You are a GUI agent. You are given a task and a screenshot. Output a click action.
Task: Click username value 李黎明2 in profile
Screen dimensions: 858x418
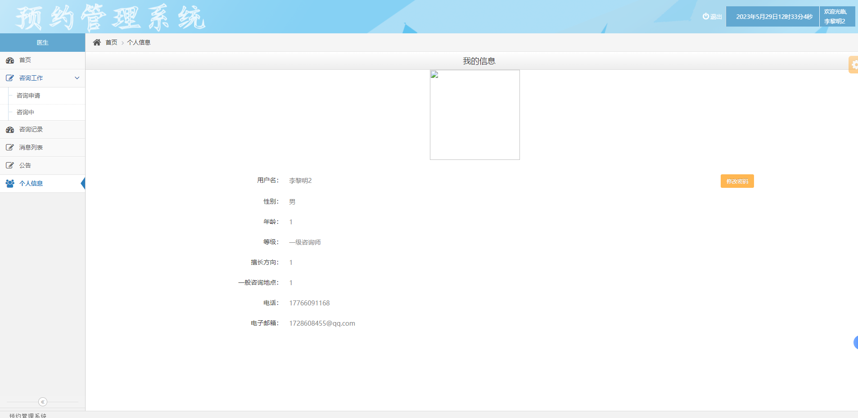coord(300,181)
